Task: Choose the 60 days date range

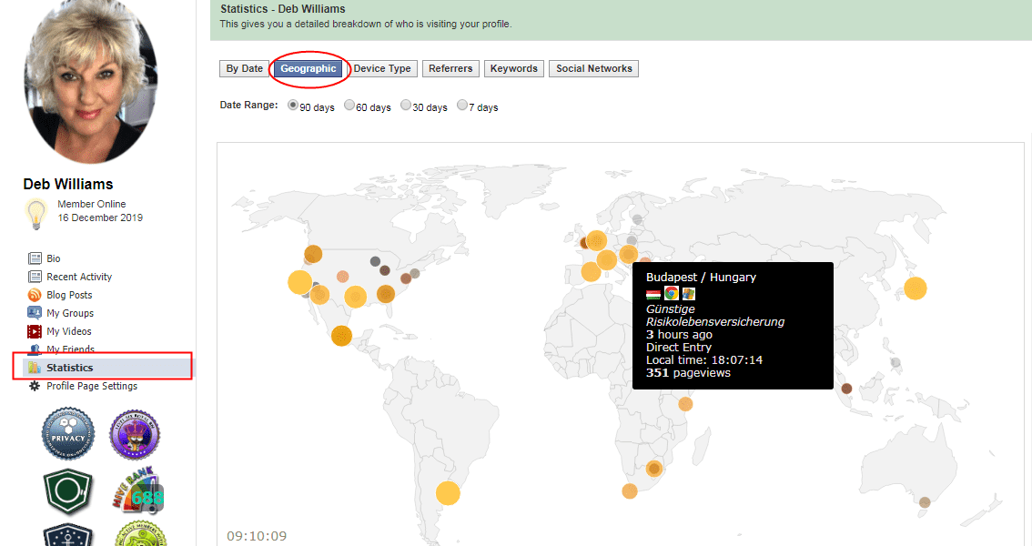Action: (x=349, y=106)
